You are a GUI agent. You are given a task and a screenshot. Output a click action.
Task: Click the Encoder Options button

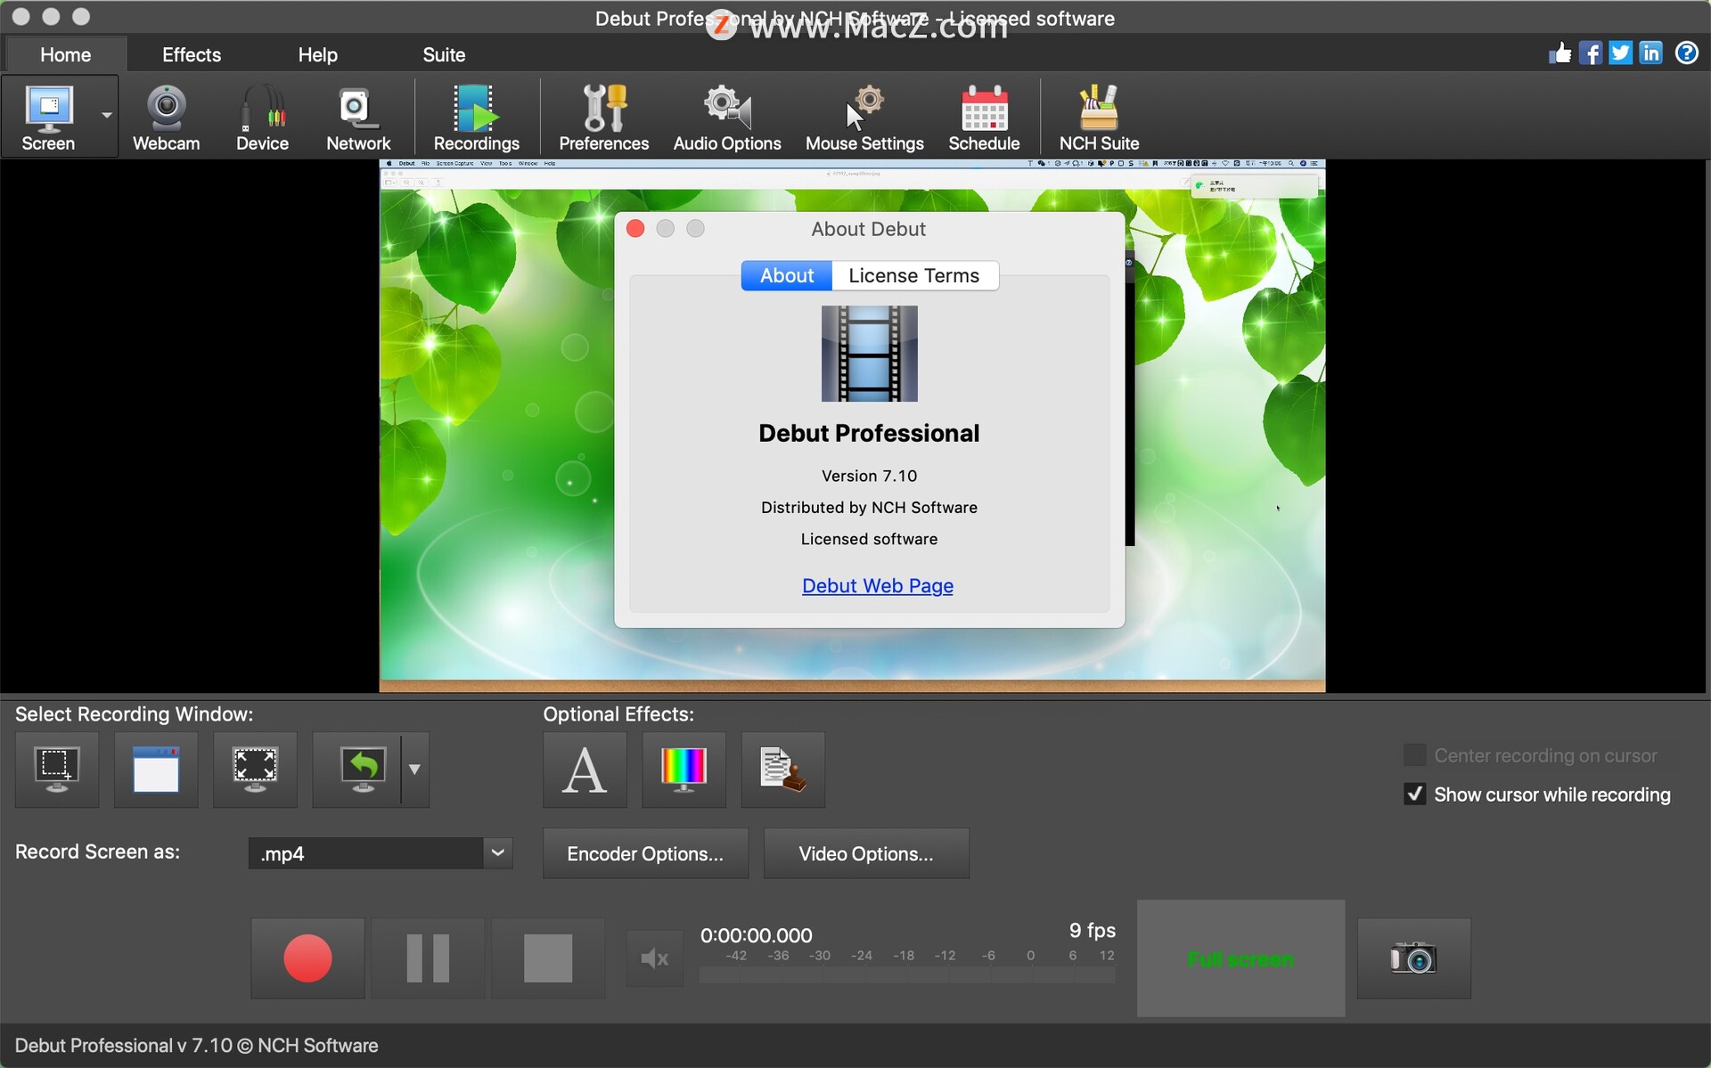click(x=645, y=853)
